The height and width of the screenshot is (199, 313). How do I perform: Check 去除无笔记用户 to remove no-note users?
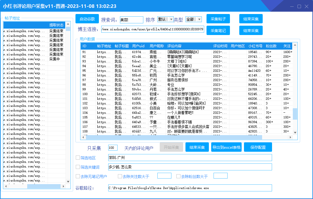pos(77,176)
